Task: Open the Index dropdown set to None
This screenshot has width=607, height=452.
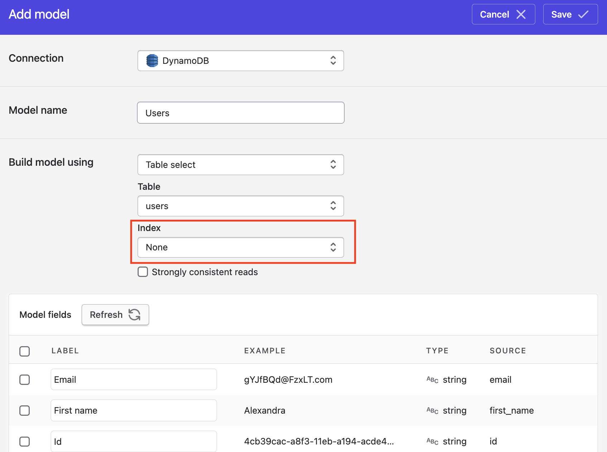Action: [240, 247]
